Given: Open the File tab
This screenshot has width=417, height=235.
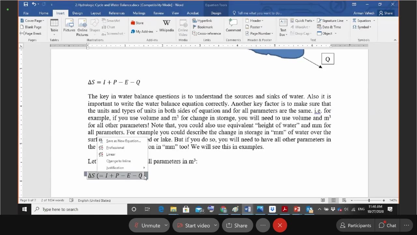Looking at the screenshot, I should point(26,13).
